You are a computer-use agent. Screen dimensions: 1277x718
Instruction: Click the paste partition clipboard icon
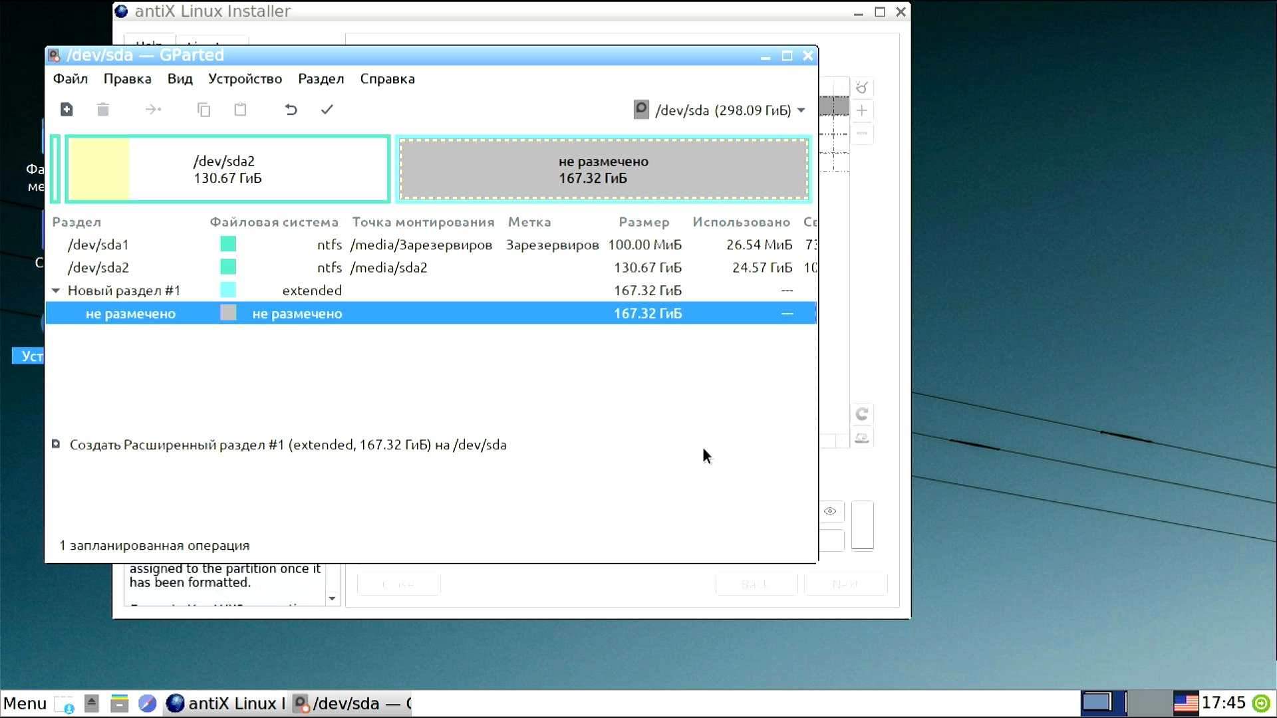(241, 110)
